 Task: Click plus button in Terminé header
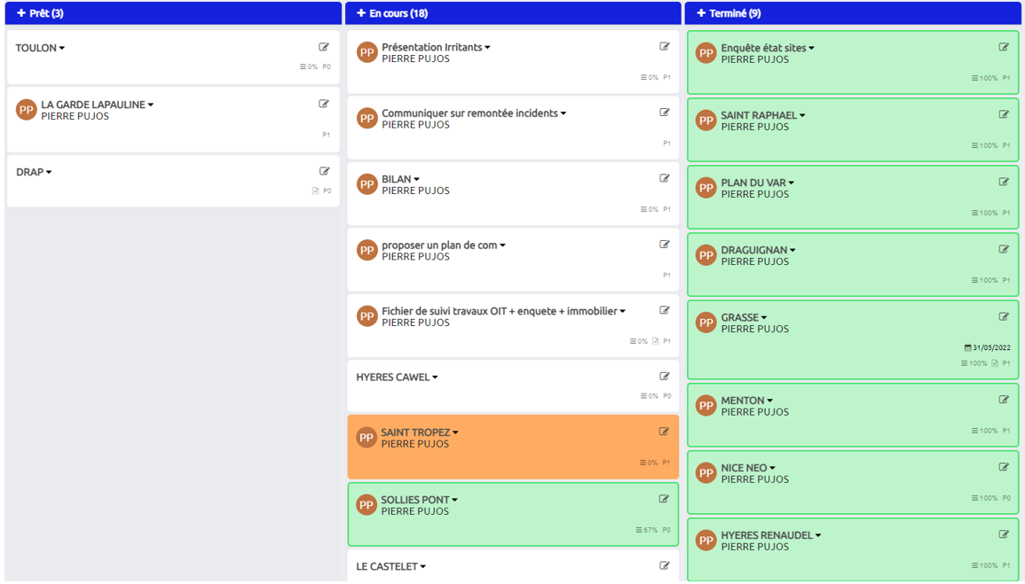[701, 13]
